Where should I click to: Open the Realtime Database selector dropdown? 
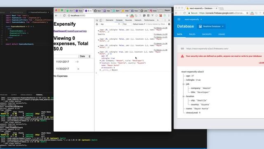[x=212, y=26]
